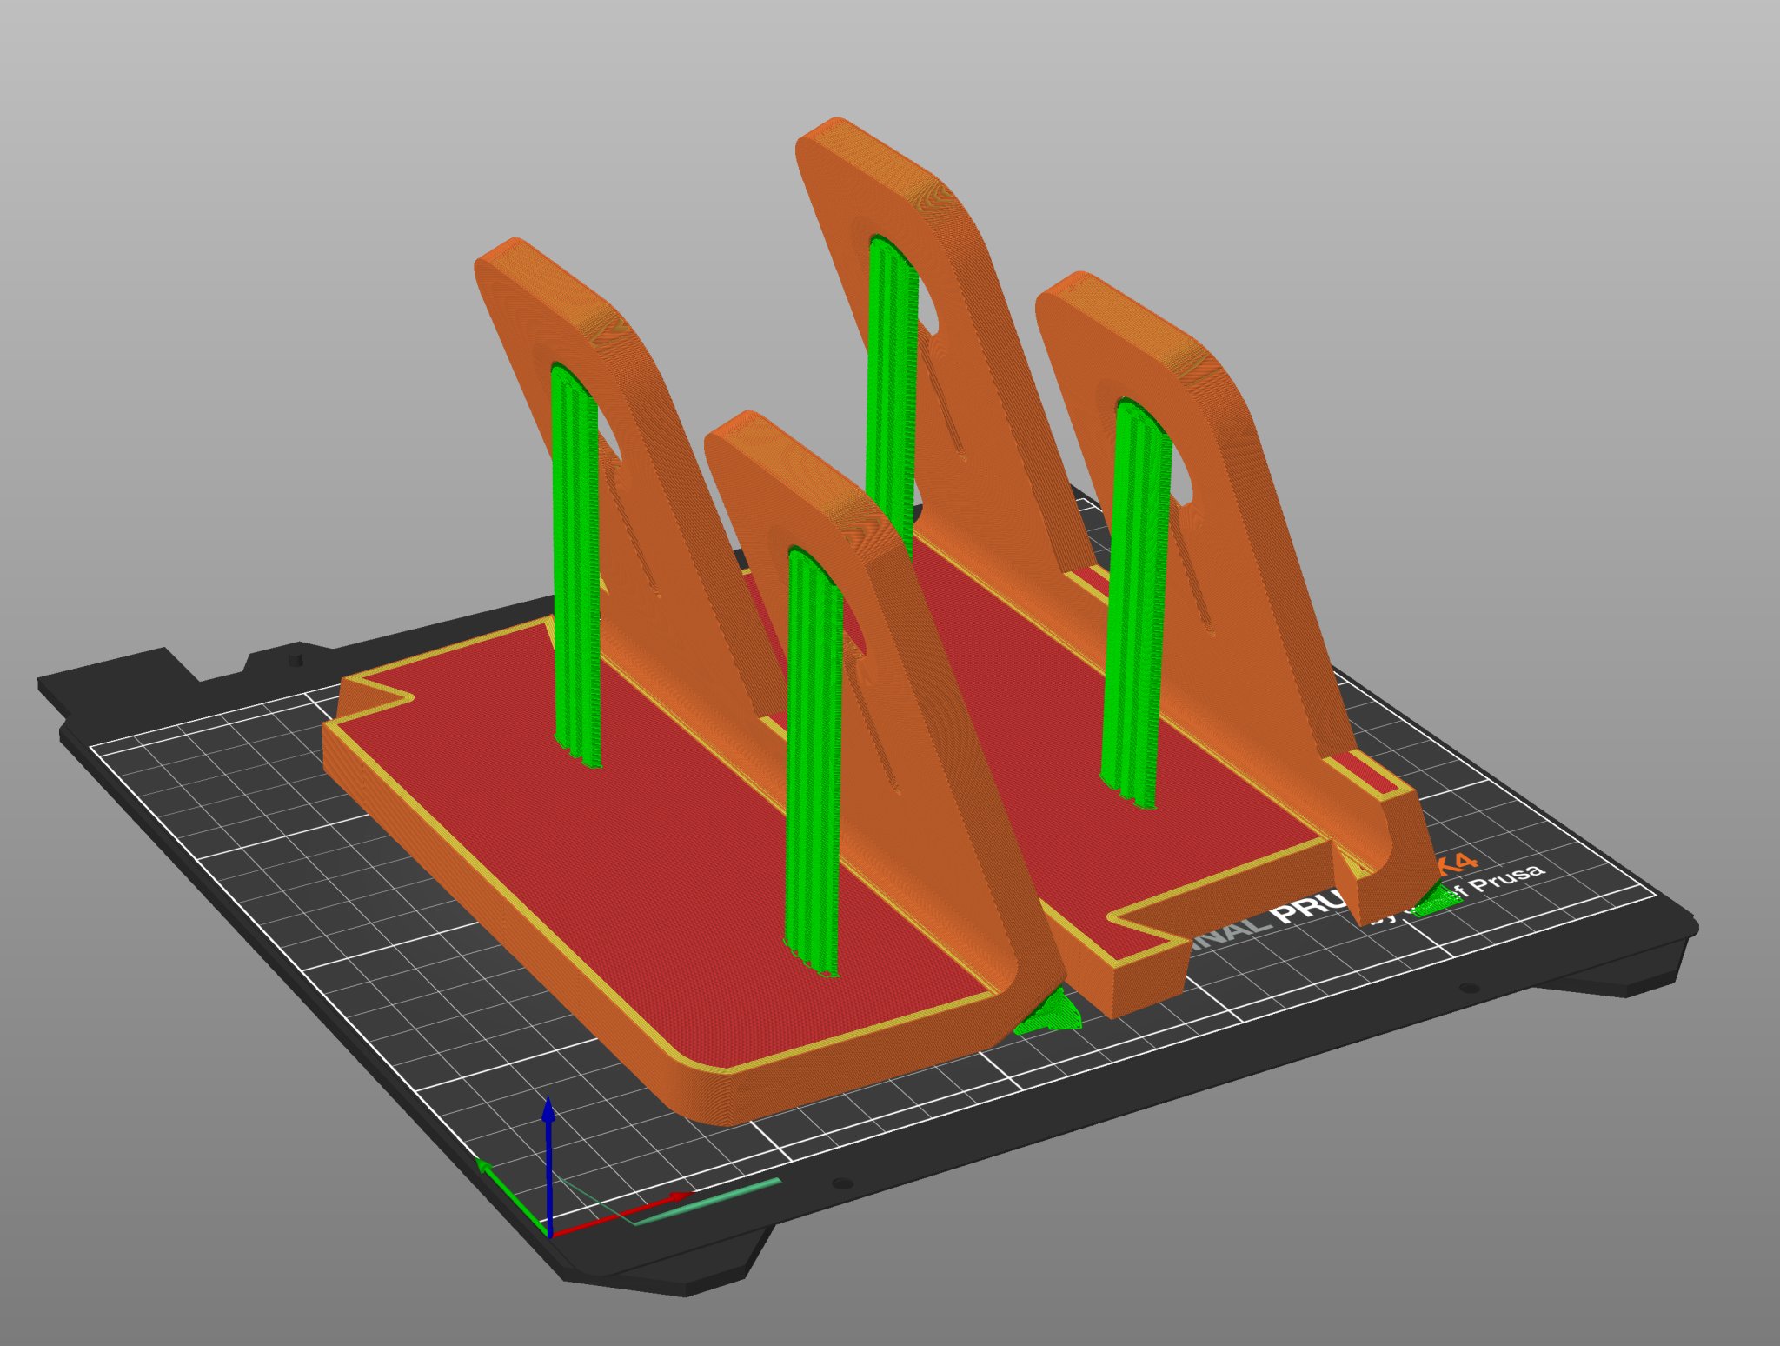Screen dimensions: 1780x1346
Task: Click small green support near Prusa text
Action: click(1438, 902)
